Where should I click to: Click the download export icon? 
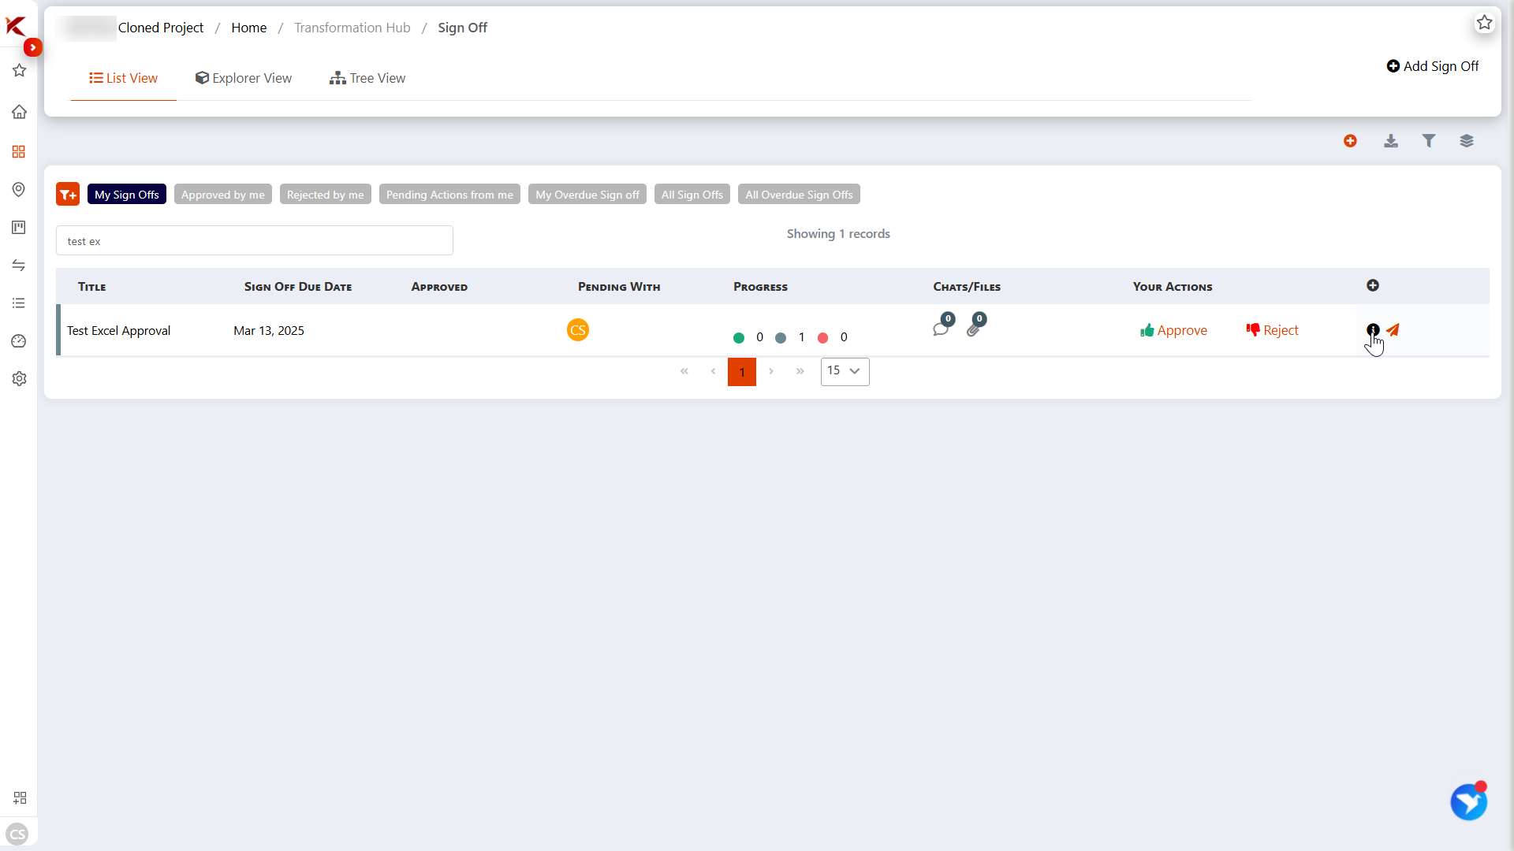(1391, 141)
